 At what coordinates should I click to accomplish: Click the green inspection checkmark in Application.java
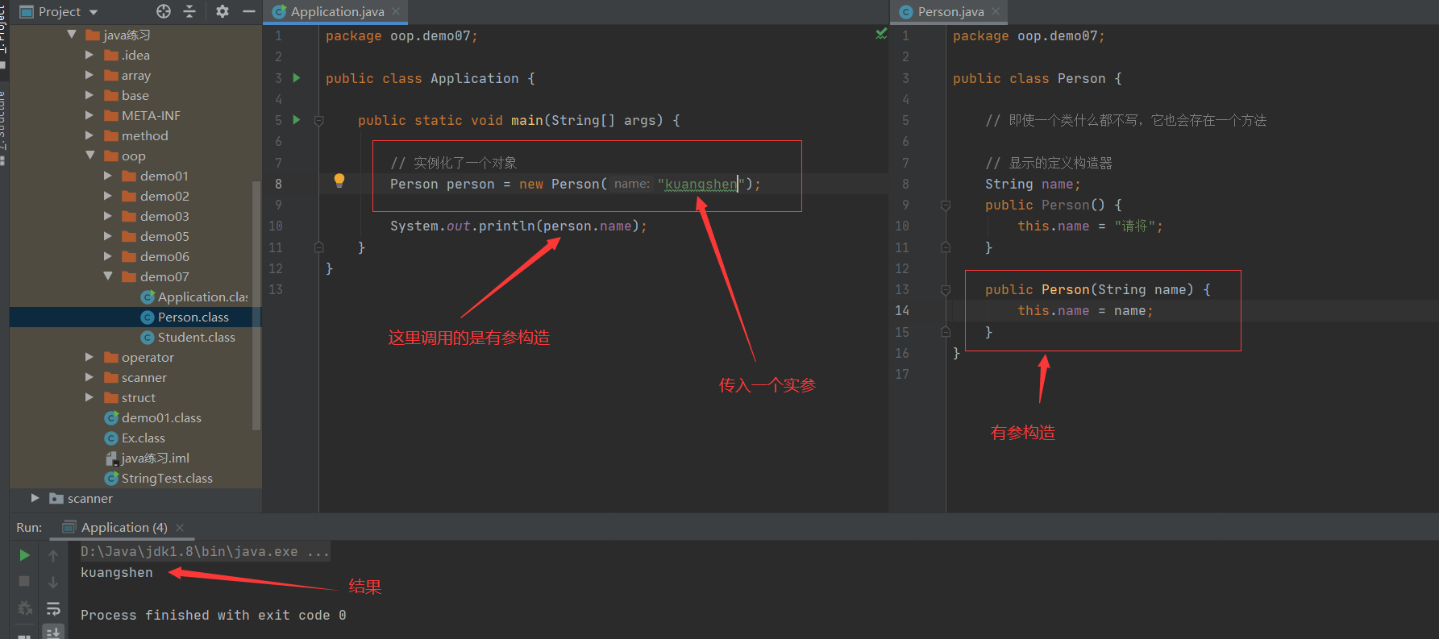click(881, 34)
